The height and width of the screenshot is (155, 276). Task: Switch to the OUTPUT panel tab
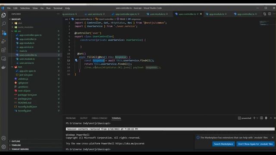[84, 118]
